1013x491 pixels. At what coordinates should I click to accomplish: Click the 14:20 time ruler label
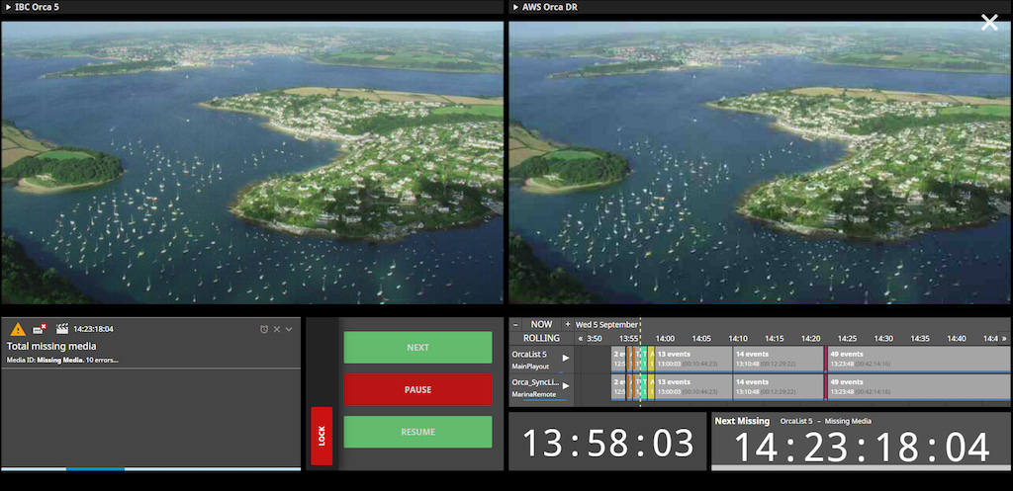(x=811, y=339)
